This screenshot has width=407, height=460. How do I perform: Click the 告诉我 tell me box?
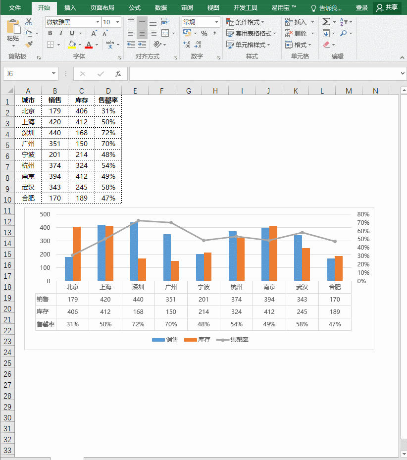(327, 8)
